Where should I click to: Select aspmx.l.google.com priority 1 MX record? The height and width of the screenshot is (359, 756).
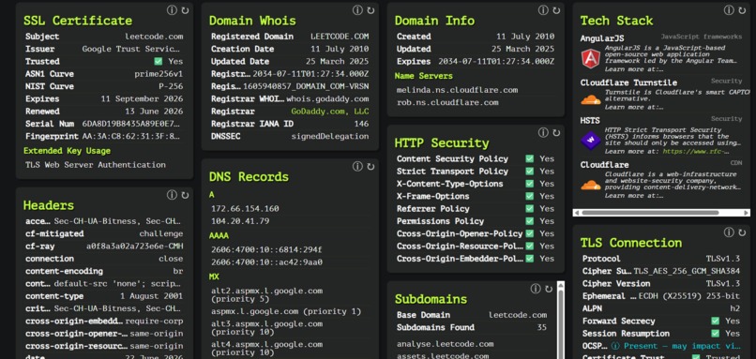[286, 311]
